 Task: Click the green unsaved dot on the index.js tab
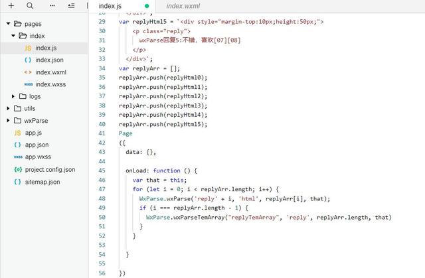point(147,6)
